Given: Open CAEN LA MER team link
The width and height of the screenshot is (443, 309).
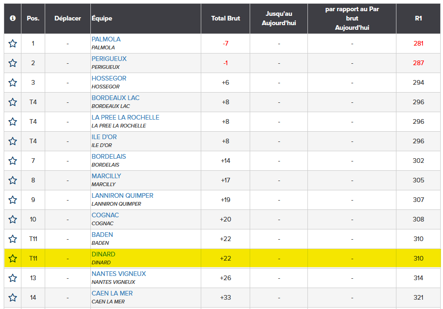Looking at the screenshot, I should (112, 293).
